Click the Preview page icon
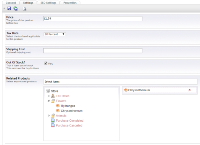The image size is (200, 145). click(24, 9)
